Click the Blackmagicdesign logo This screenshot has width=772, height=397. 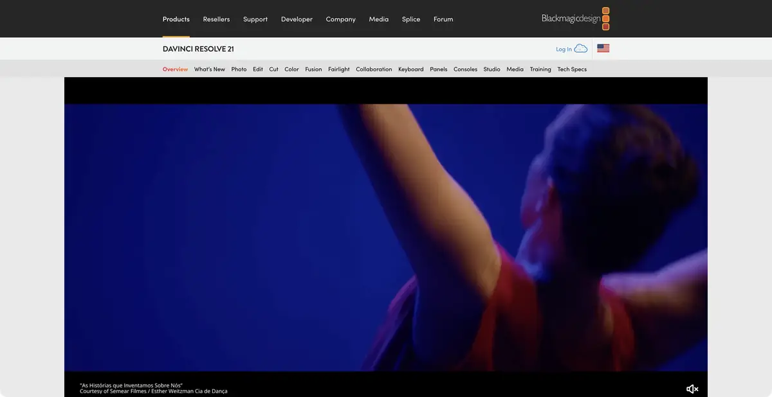575,19
